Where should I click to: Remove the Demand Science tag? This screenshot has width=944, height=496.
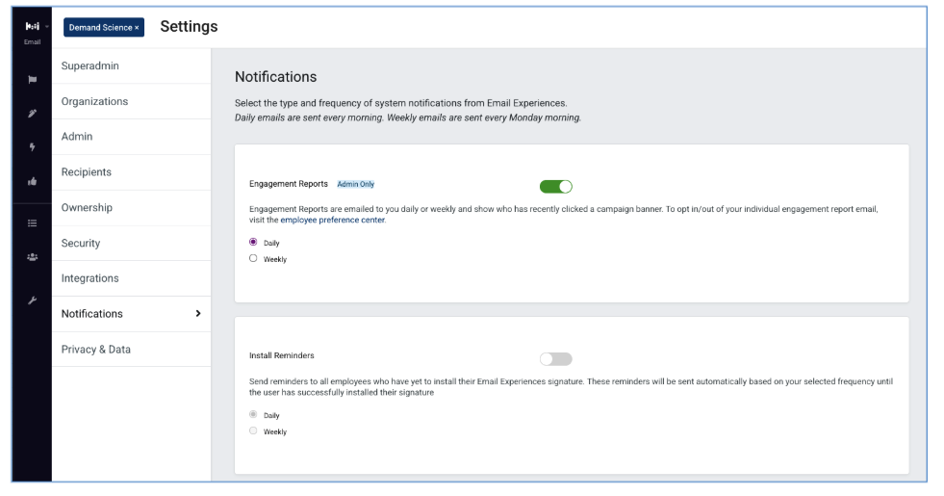137,28
